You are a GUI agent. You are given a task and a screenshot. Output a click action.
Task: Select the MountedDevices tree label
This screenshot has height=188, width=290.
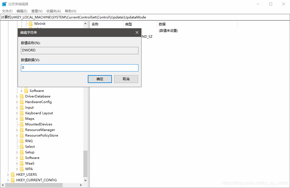tap(39, 124)
